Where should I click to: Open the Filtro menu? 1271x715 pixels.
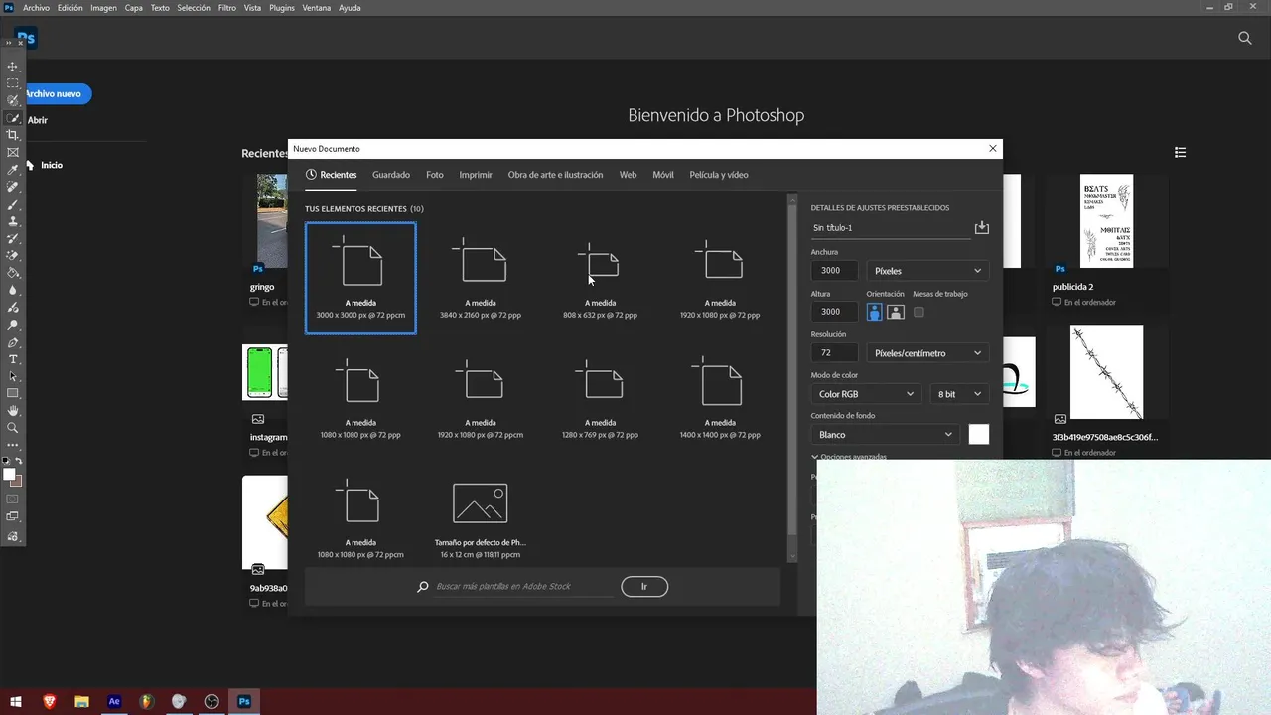[227, 7]
